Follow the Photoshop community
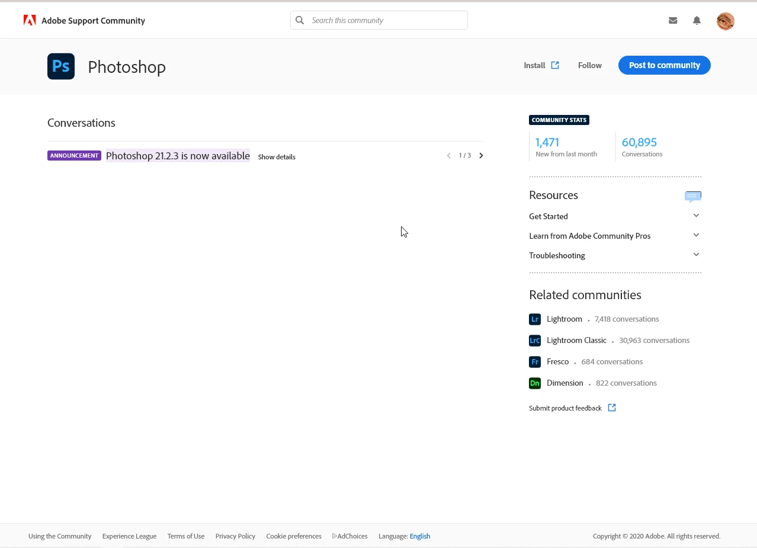This screenshot has width=757, height=548. 590,65
